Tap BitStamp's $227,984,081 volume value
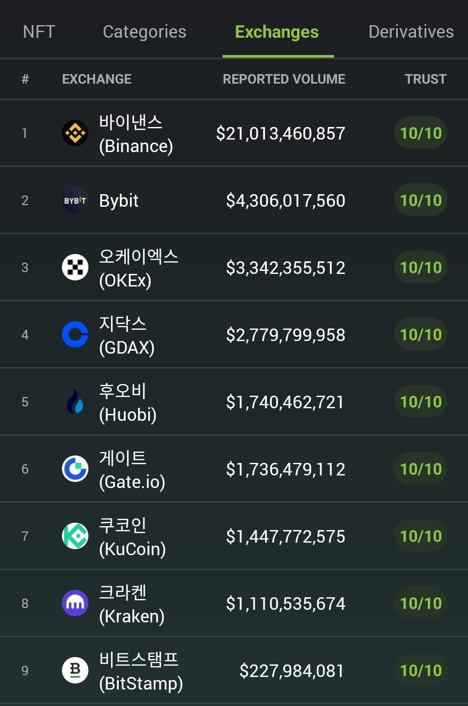This screenshot has height=706, width=468. pyautogui.click(x=292, y=671)
